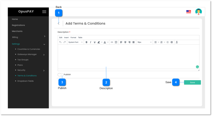Insert a bullet list
Image resolution: width=212 pixels, height=116 pixels.
(155, 42)
